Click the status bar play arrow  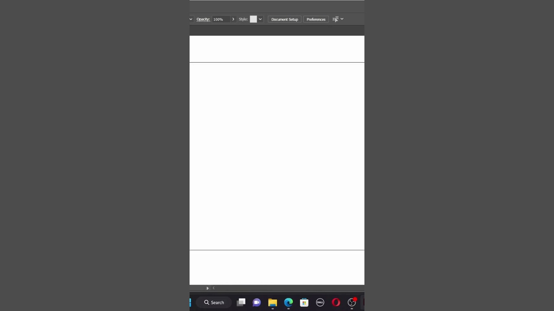(207, 288)
